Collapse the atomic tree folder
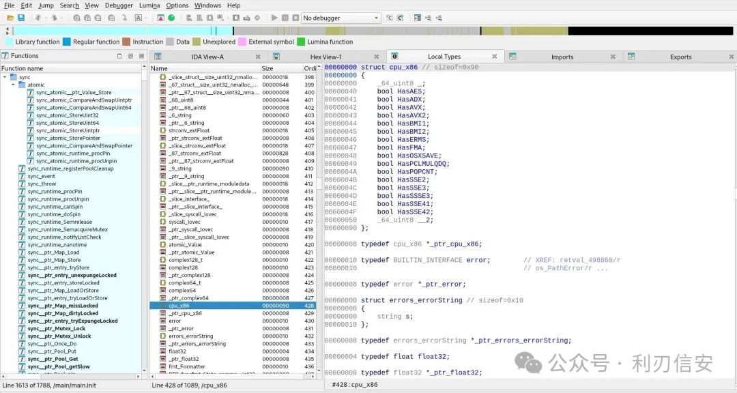Image resolution: width=737 pixels, height=393 pixels. coord(13,85)
